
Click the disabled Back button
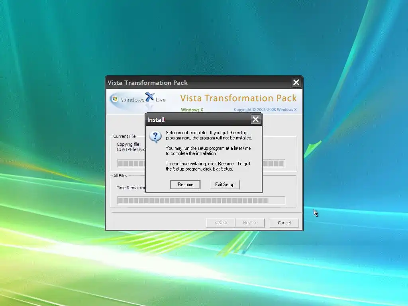(x=221, y=223)
